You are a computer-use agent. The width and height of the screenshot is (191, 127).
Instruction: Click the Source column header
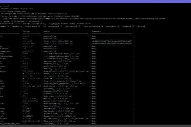46,31
